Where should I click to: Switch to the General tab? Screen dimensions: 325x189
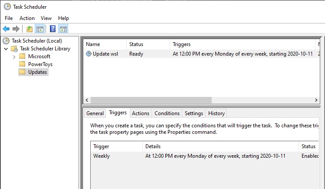[x=95, y=113]
